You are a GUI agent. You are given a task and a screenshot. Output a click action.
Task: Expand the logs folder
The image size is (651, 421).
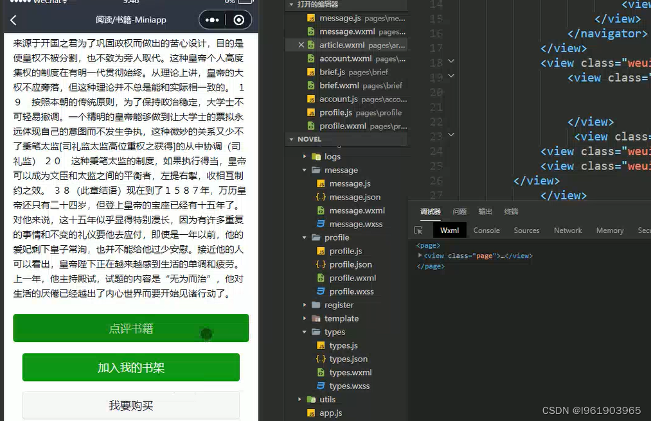tap(305, 157)
